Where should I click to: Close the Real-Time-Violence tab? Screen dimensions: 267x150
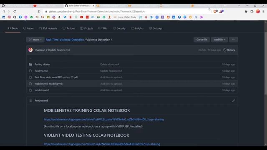pos(93,5)
